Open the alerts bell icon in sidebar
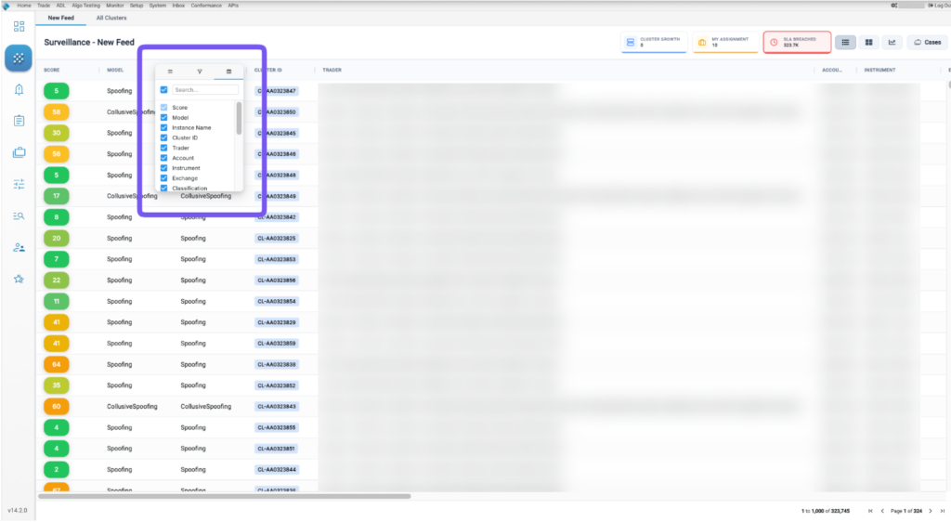Image resolution: width=951 pixels, height=522 pixels. point(19,90)
